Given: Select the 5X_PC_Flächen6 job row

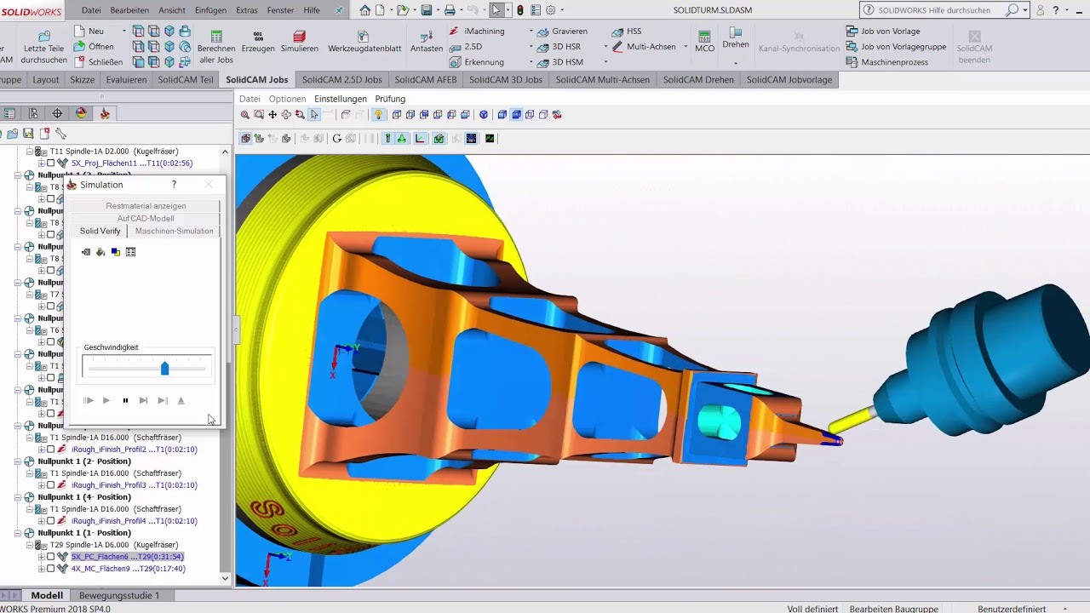Looking at the screenshot, I should [127, 557].
